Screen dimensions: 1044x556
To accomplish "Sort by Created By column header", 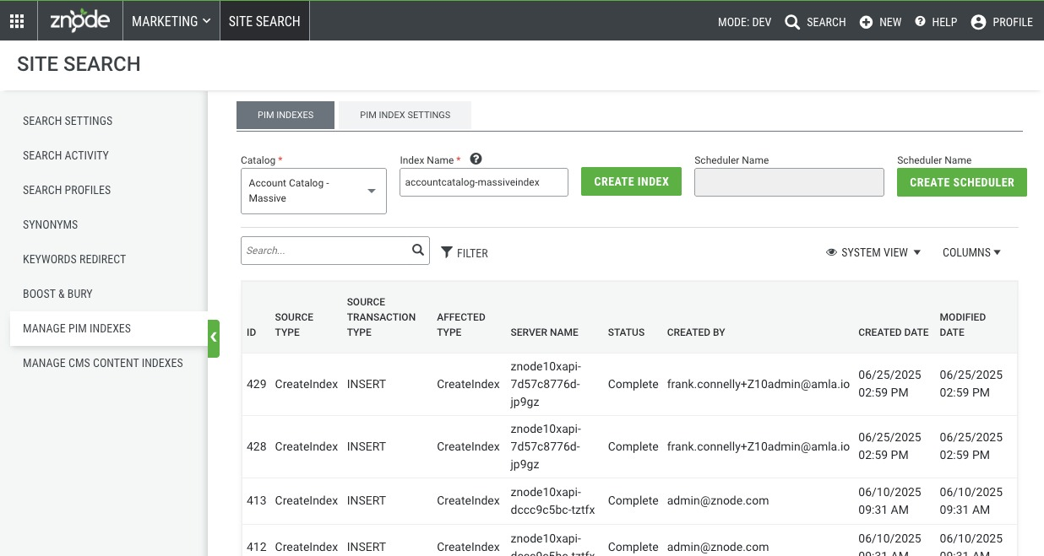I will pyautogui.click(x=696, y=332).
